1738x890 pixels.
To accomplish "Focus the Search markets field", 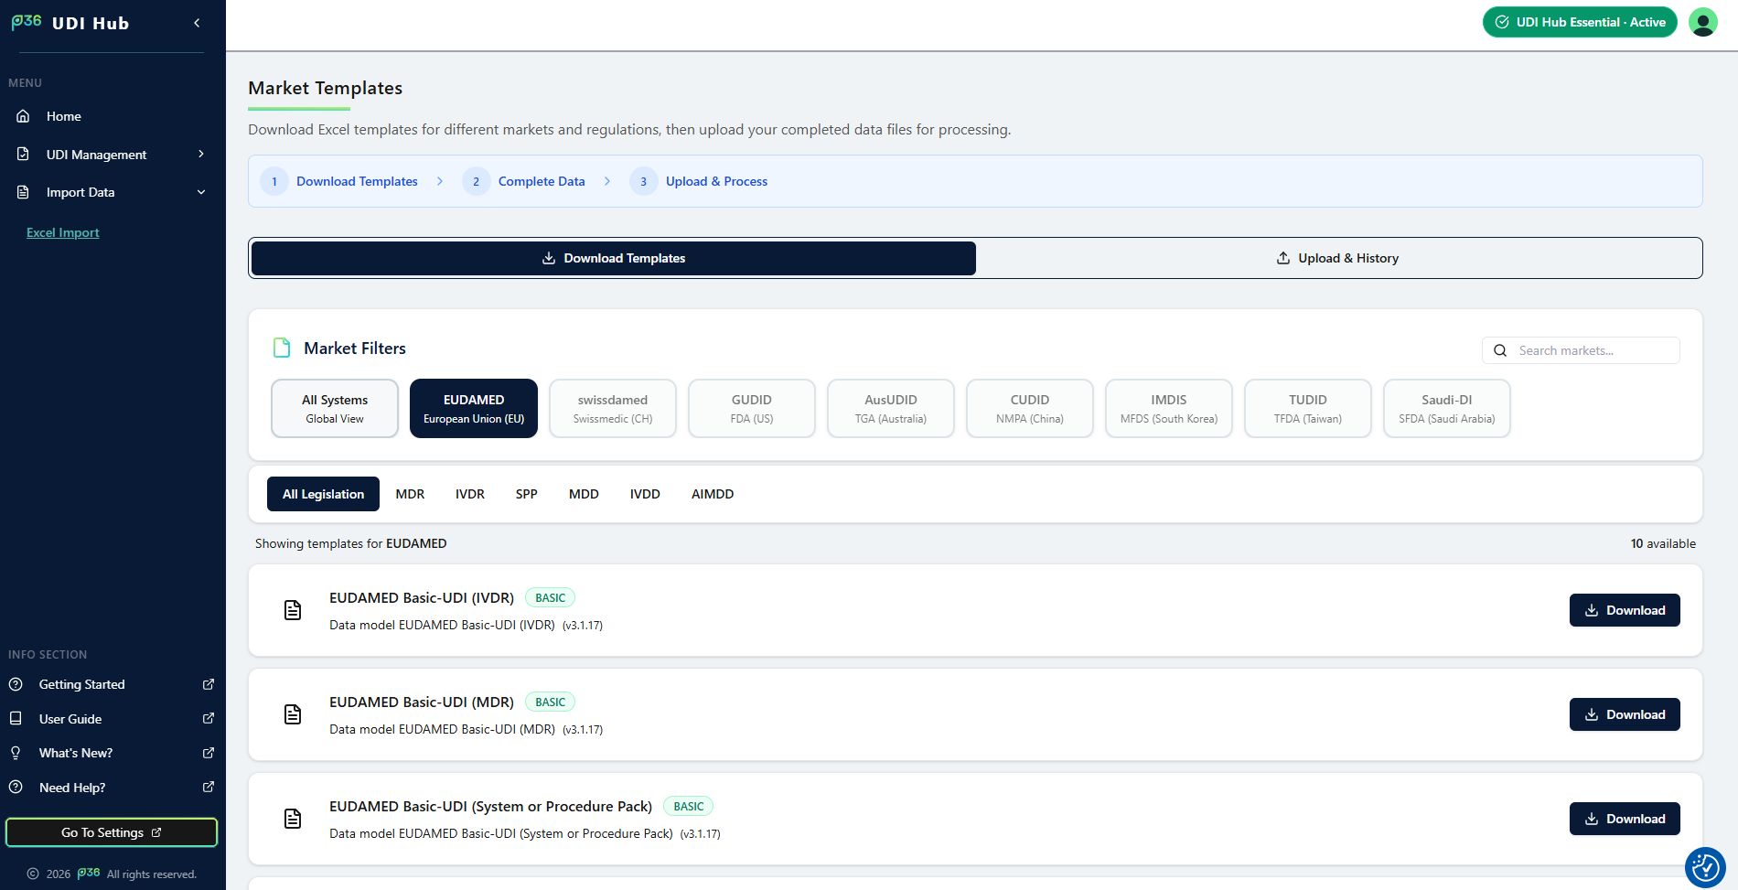I will (1581, 350).
